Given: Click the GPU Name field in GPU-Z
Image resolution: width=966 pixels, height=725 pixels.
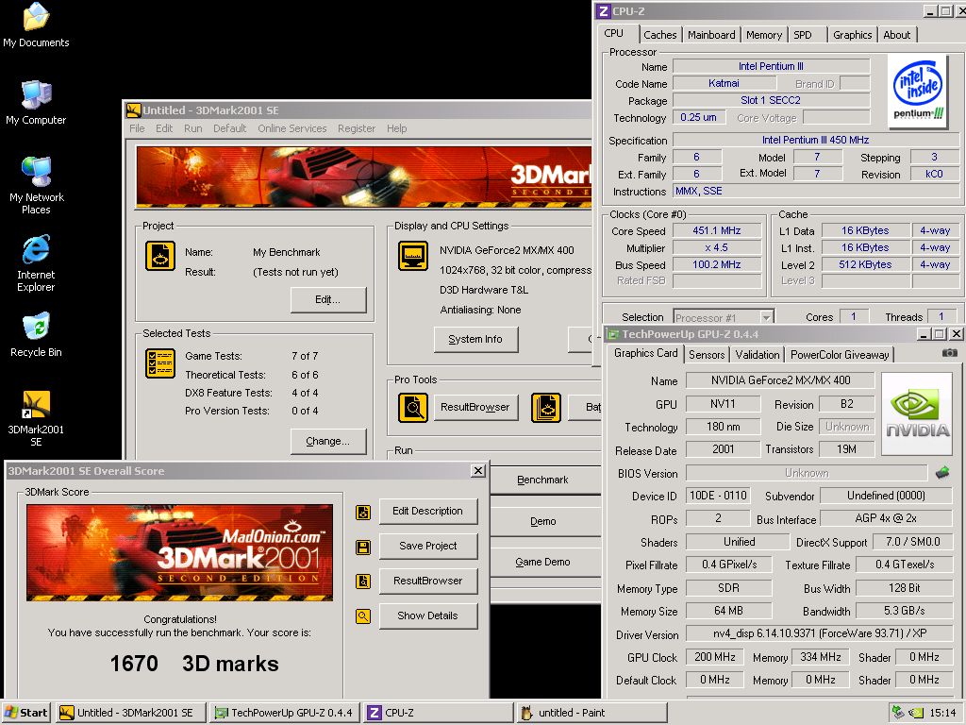Looking at the screenshot, I should click(780, 381).
